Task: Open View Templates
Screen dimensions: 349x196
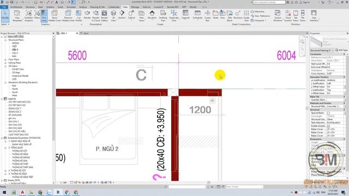Action: 17,16
